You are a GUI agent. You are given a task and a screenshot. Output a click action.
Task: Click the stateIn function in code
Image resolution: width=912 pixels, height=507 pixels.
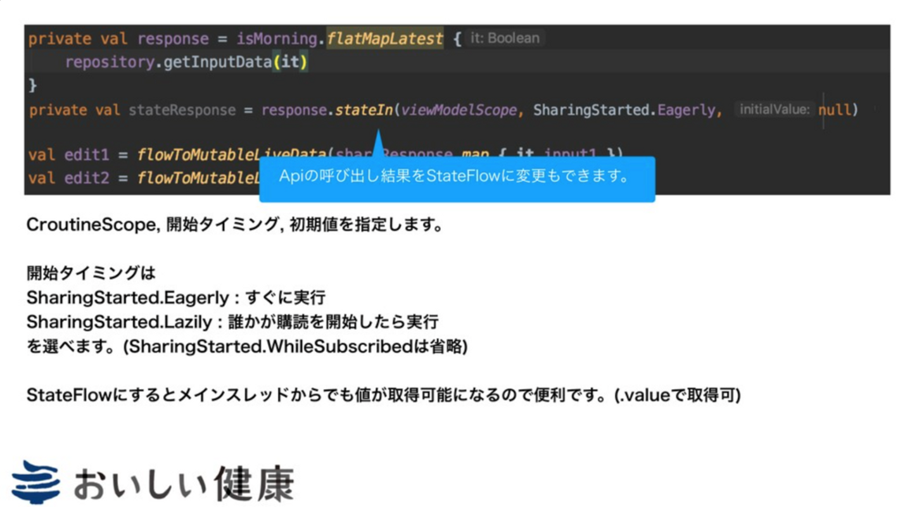click(364, 110)
